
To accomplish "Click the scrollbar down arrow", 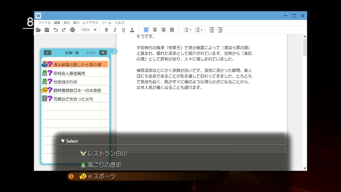I will pyautogui.click(x=305, y=168).
